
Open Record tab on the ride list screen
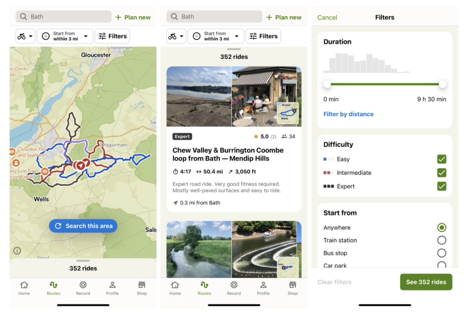pyautogui.click(x=234, y=288)
